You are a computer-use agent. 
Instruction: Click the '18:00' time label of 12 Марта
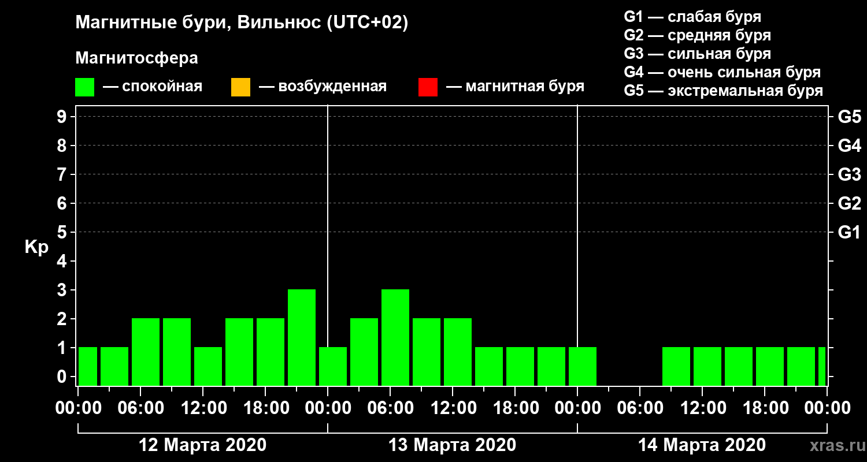click(265, 408)
